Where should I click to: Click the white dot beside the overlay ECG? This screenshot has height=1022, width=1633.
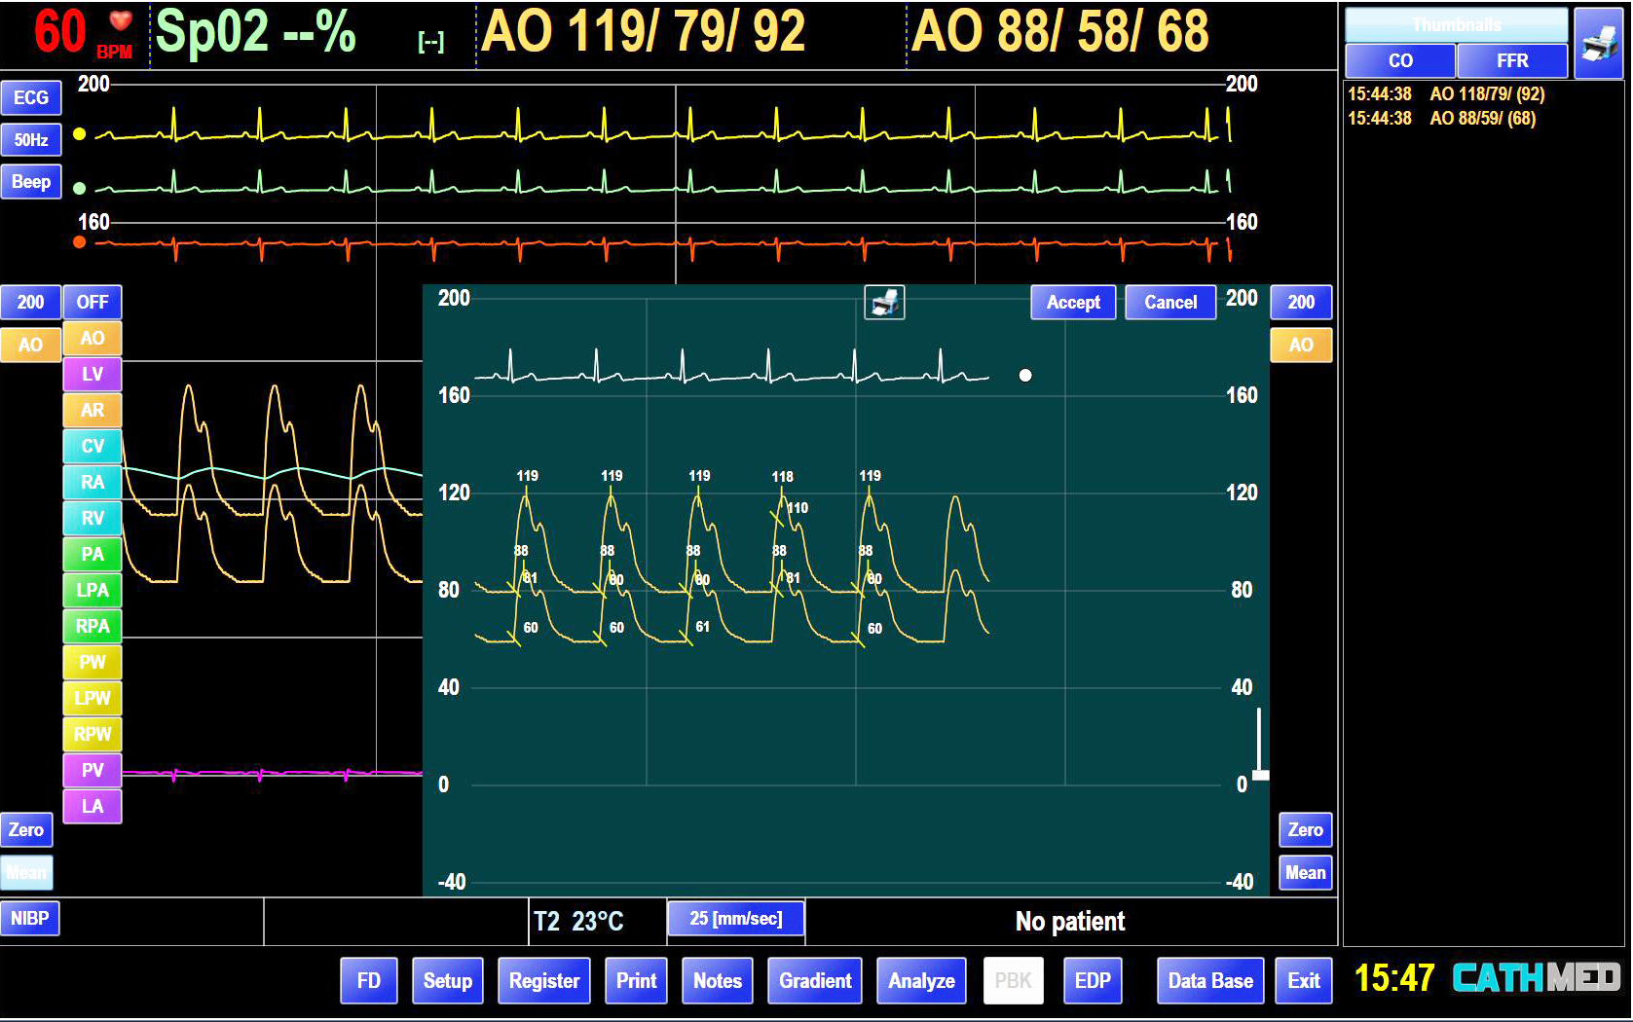click(1025, 376)
